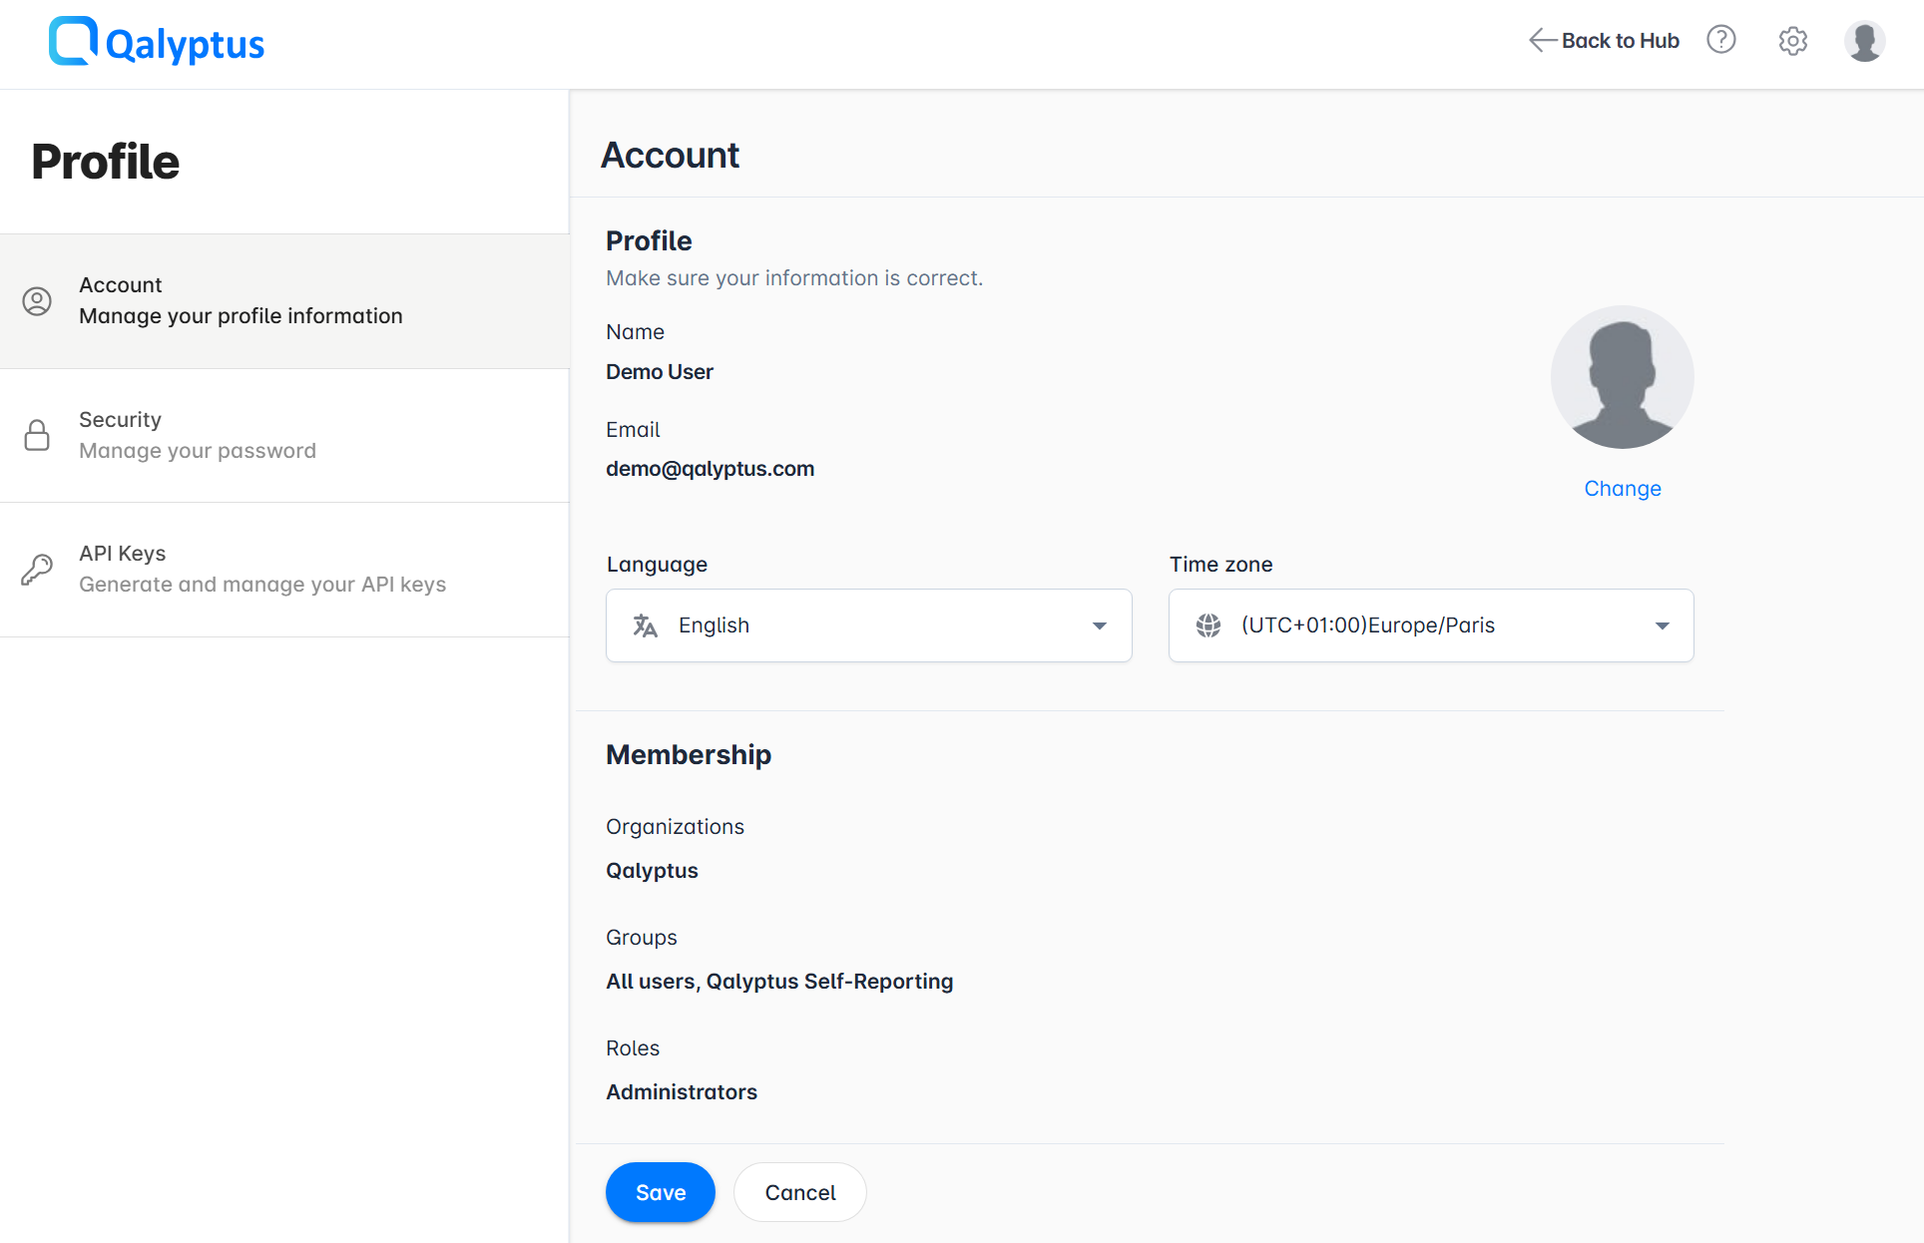Click the Cancel button
This screenshot has height=1243, width=1924.
click(799, 1191)
